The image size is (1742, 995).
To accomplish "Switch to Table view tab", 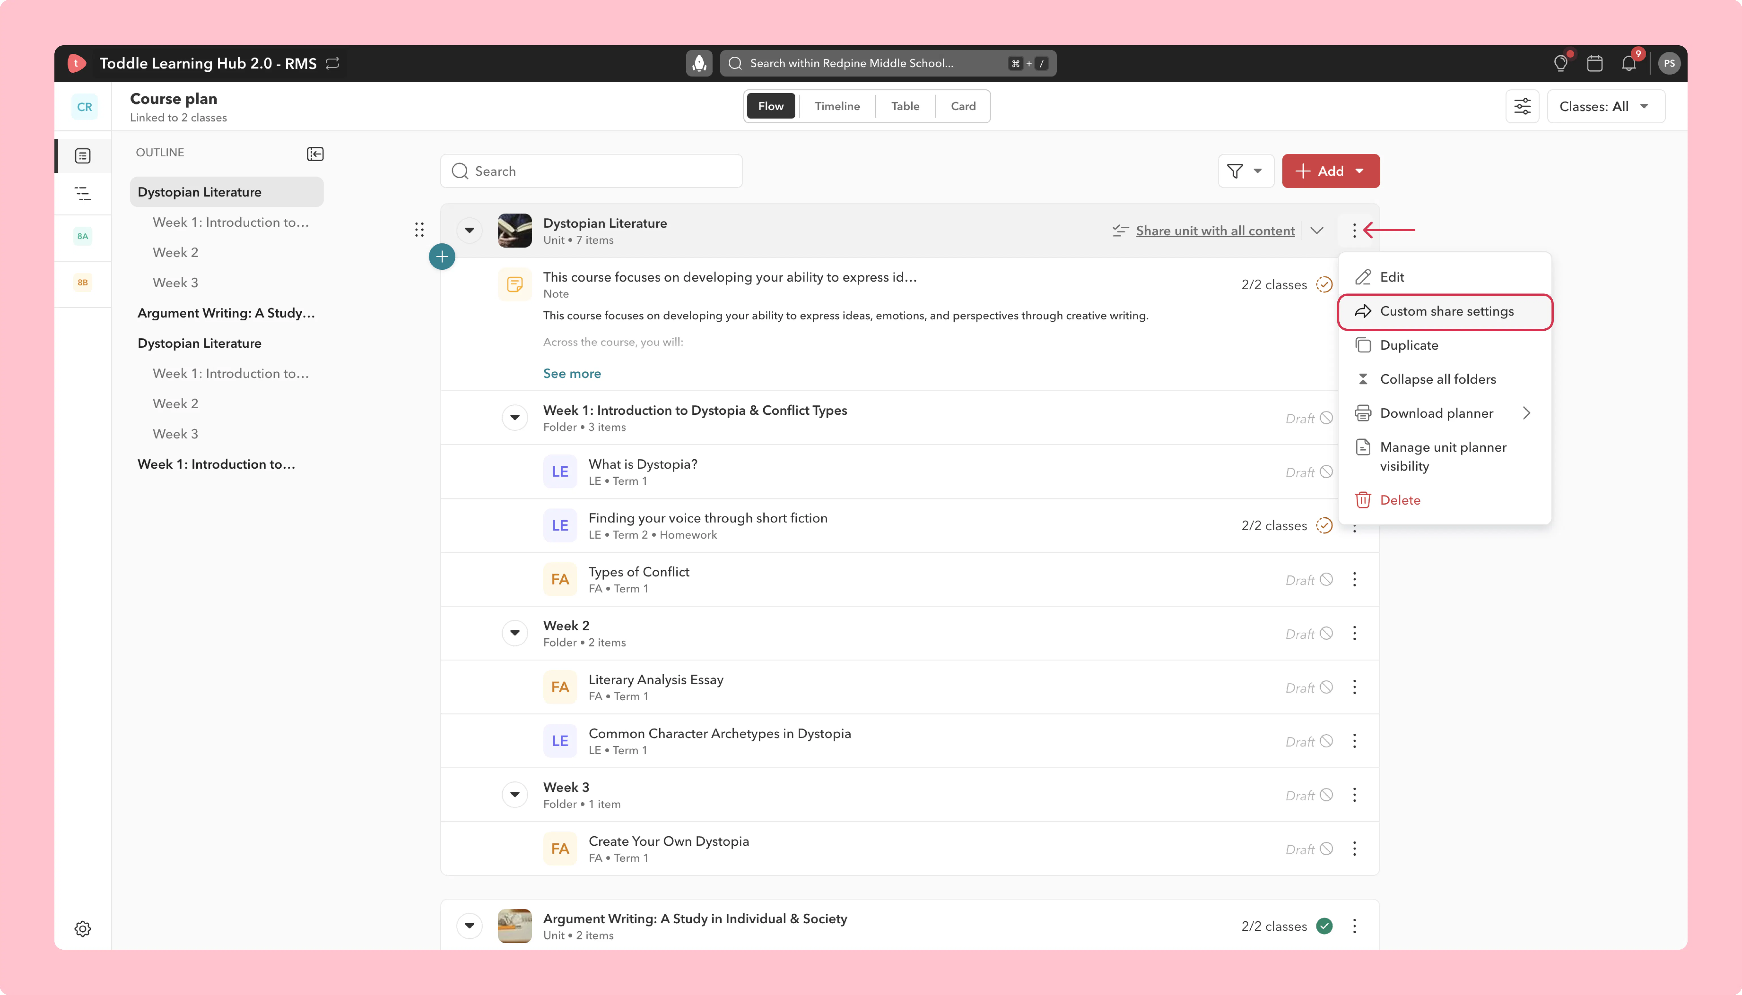I will click(x=905, y=106).
